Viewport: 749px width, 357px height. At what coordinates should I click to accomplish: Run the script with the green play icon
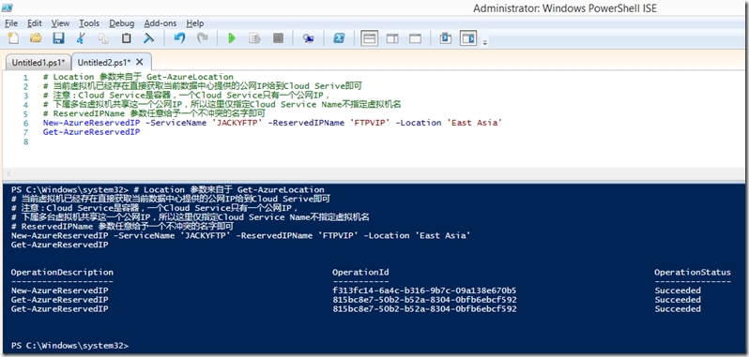[232, 38]
